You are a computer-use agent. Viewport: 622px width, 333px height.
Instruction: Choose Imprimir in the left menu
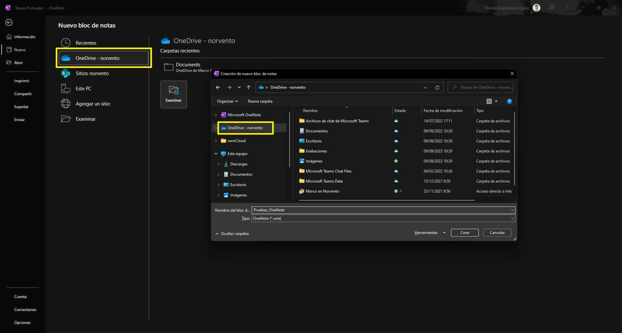(x=21, y=81)
